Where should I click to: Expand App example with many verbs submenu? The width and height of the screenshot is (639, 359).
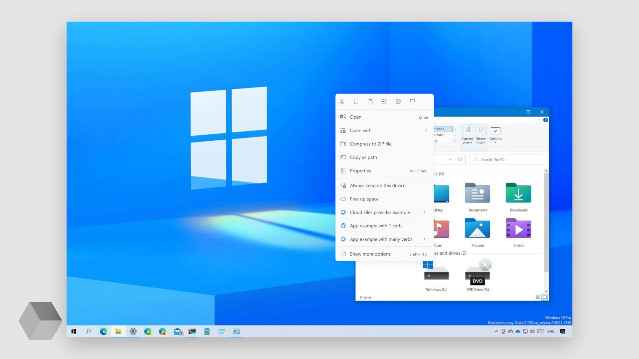(x=425, y=239)
